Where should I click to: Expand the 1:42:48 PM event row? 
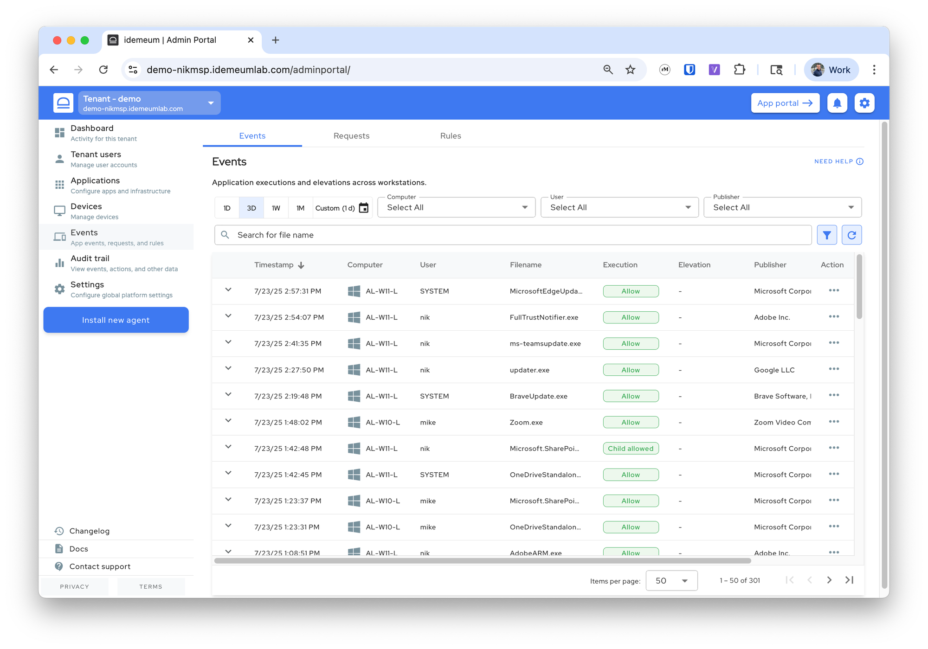click(228, 447)
